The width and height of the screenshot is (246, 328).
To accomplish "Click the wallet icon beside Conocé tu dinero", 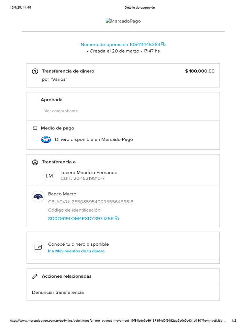I will coord(38,247).
